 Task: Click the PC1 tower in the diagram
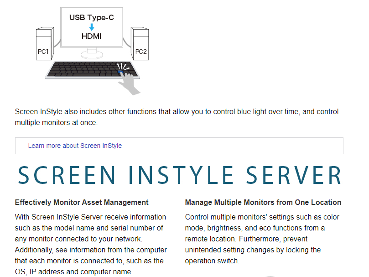(45, 43)
